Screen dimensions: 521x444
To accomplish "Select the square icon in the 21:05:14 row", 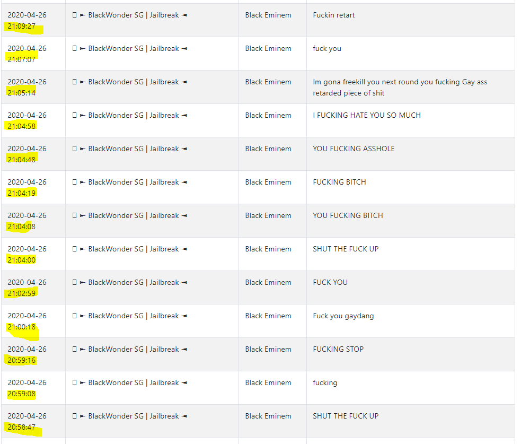I will tap(74, 82).
